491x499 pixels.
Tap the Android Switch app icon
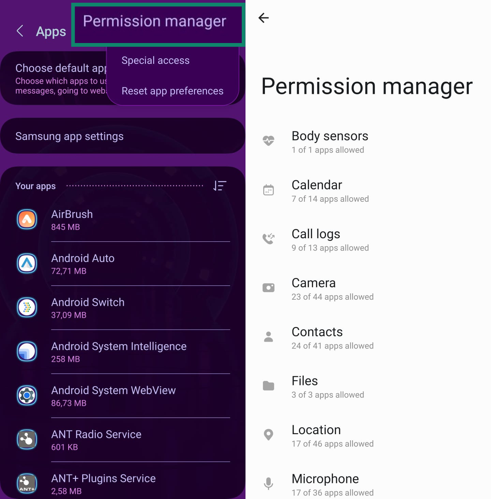click(x=27, y=308)
